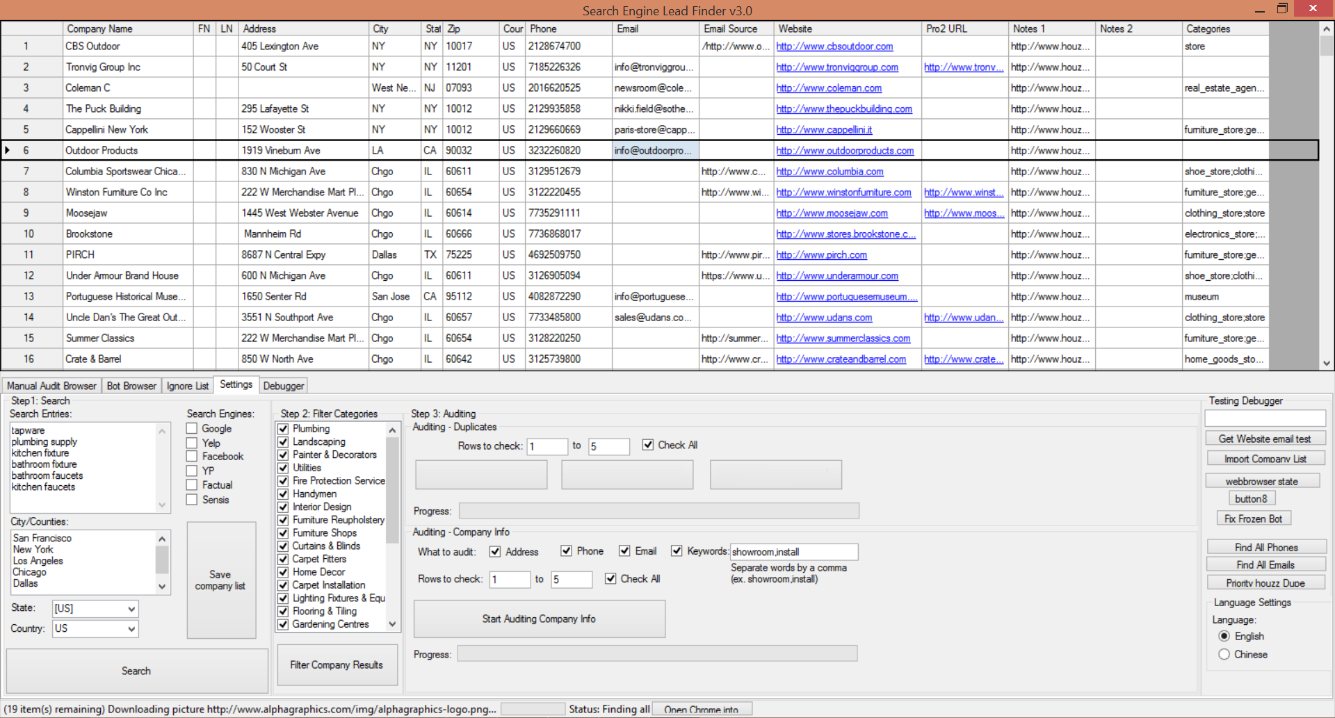The image size is (1335, 718).
Task: Toggle the Phone audit checkbox
Action: pos(566,551)
